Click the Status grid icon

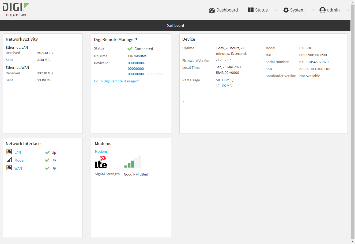[251, 10]
